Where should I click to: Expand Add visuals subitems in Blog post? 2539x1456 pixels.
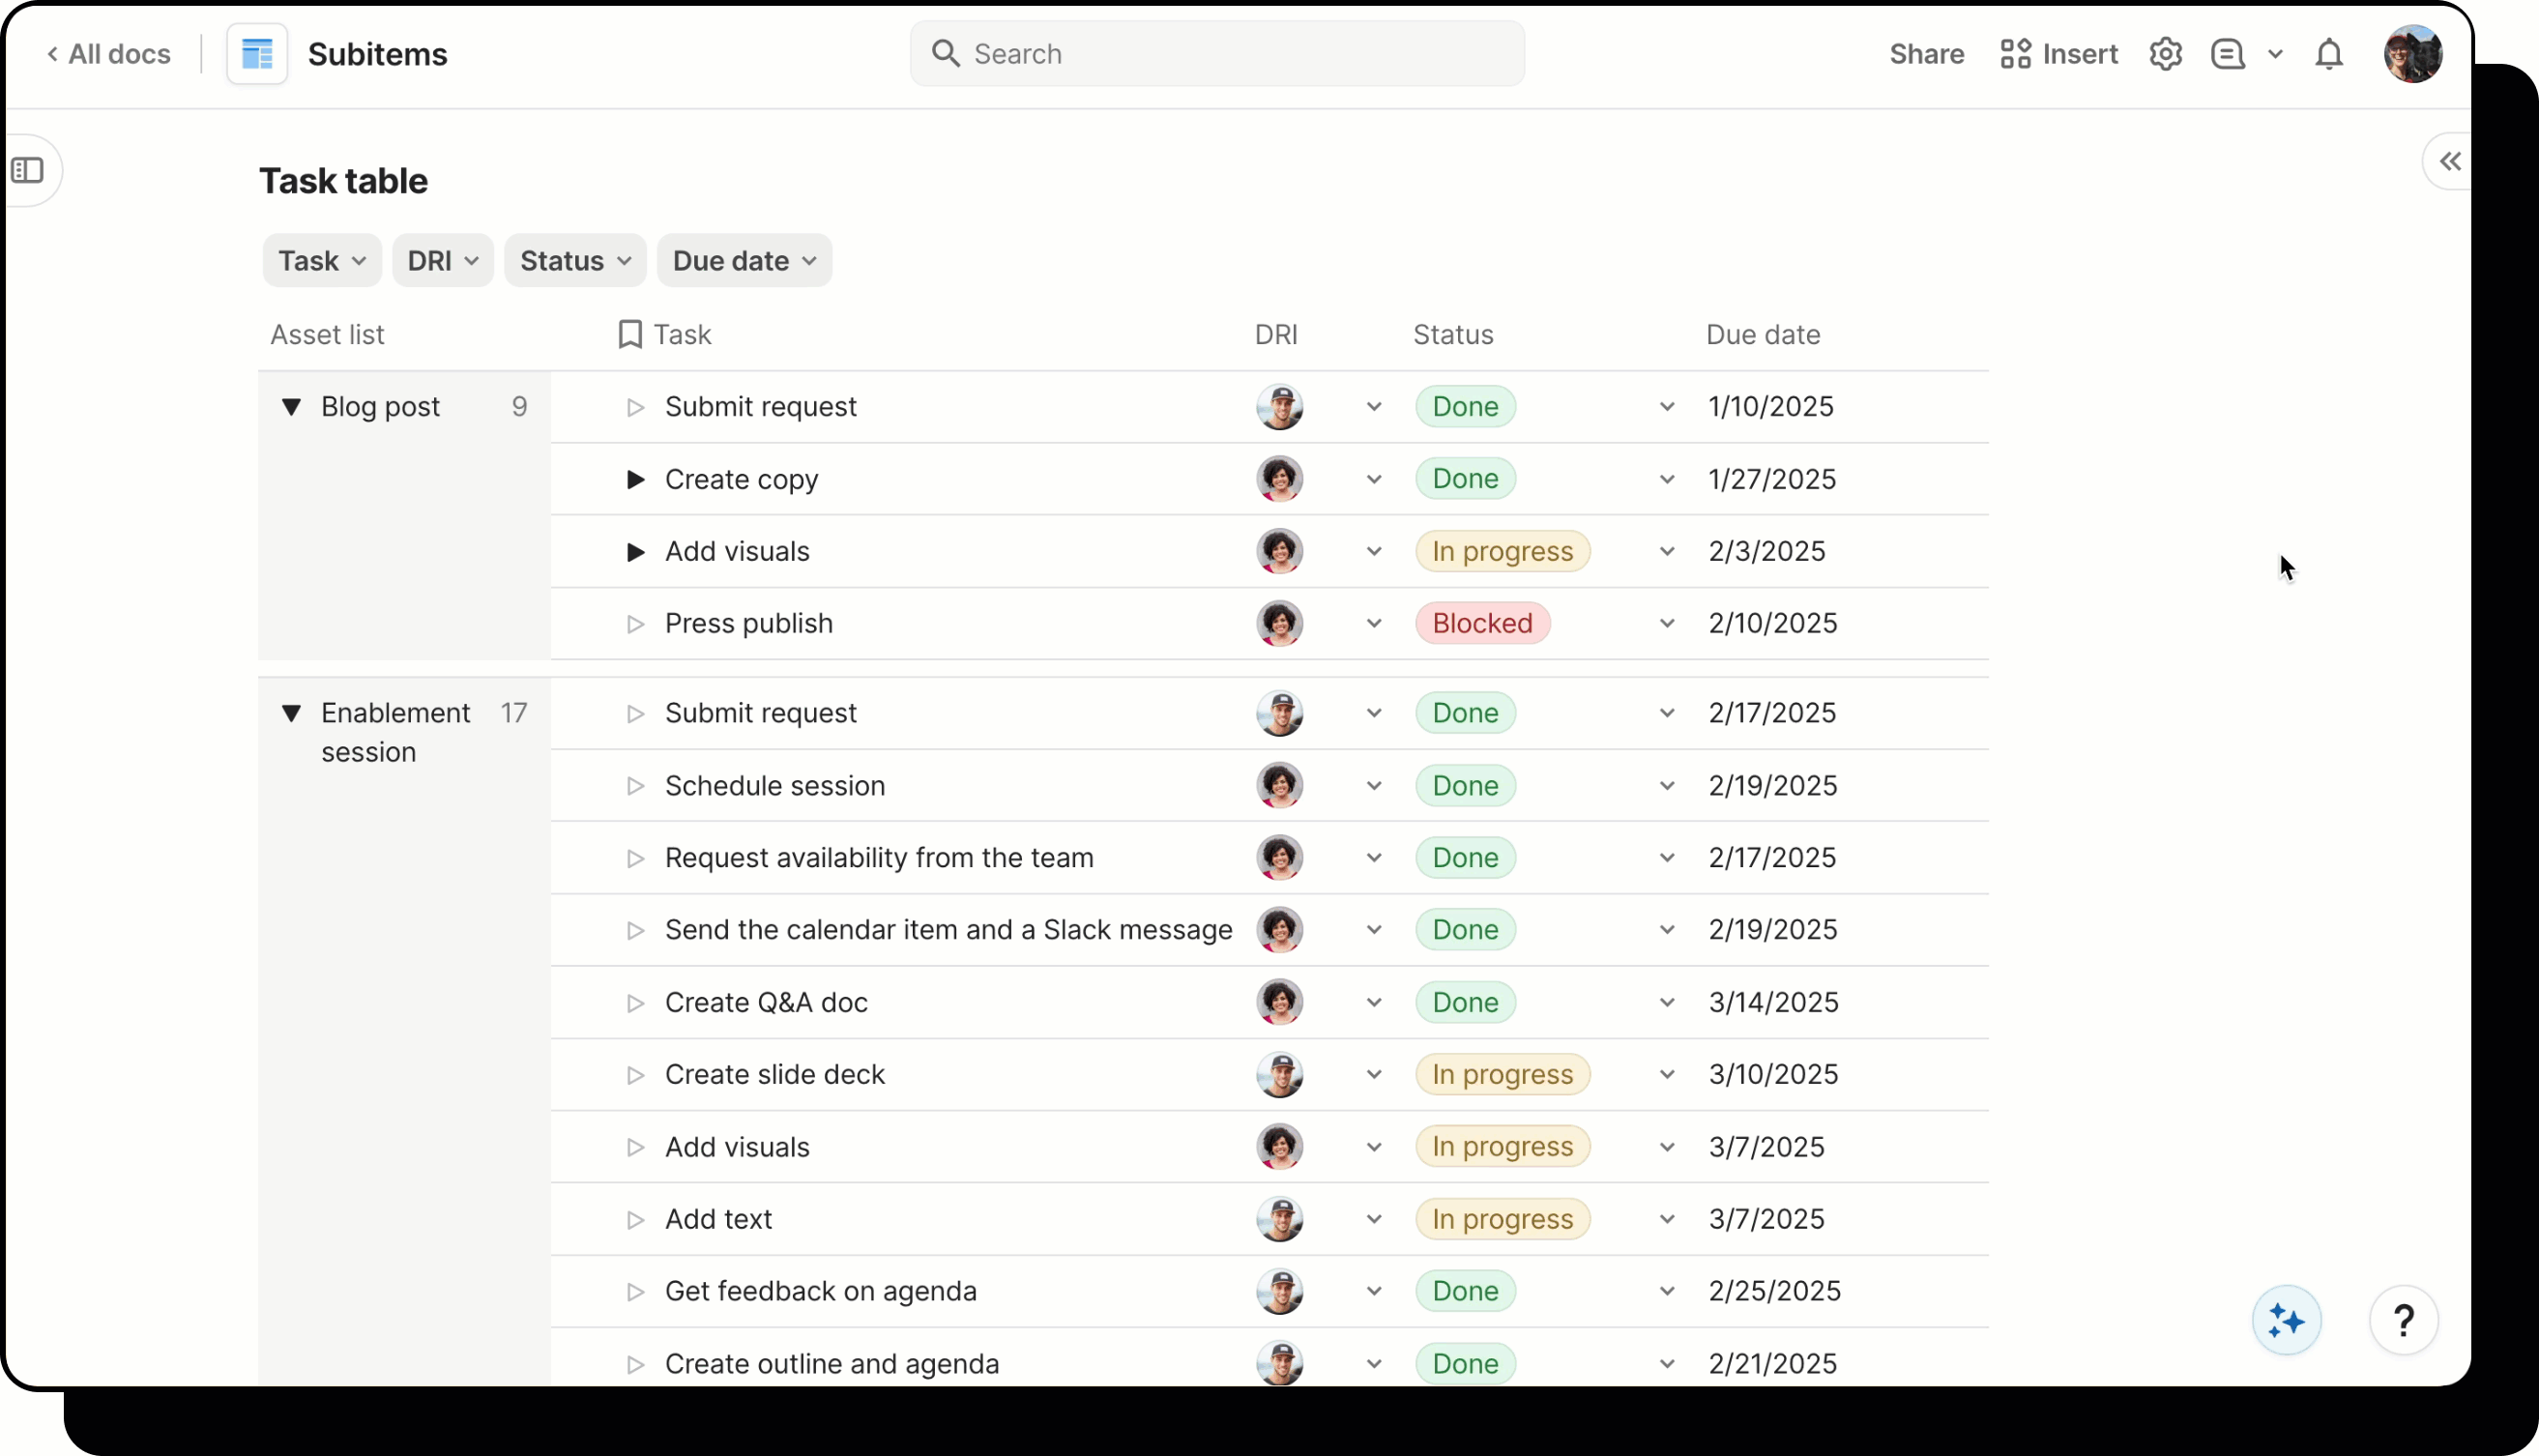635,552
